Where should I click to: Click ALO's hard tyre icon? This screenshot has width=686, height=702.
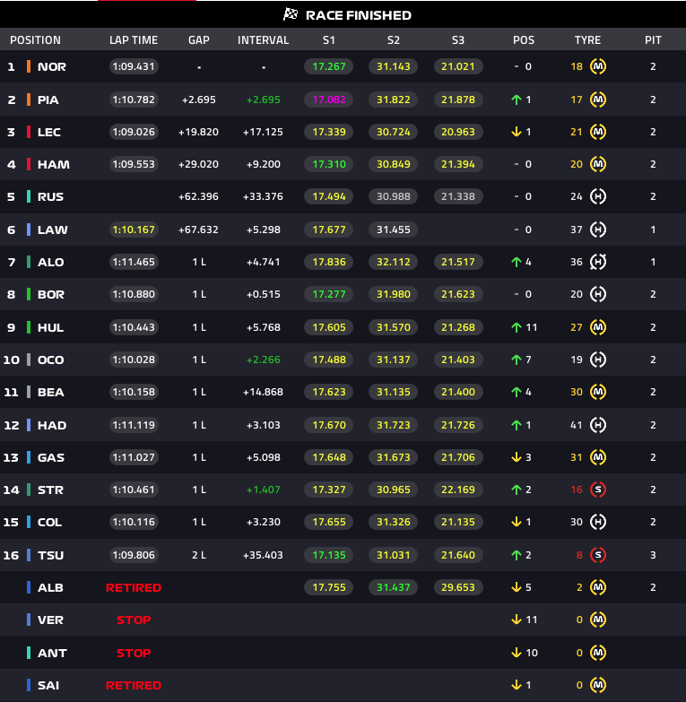(x=598, y=262)
